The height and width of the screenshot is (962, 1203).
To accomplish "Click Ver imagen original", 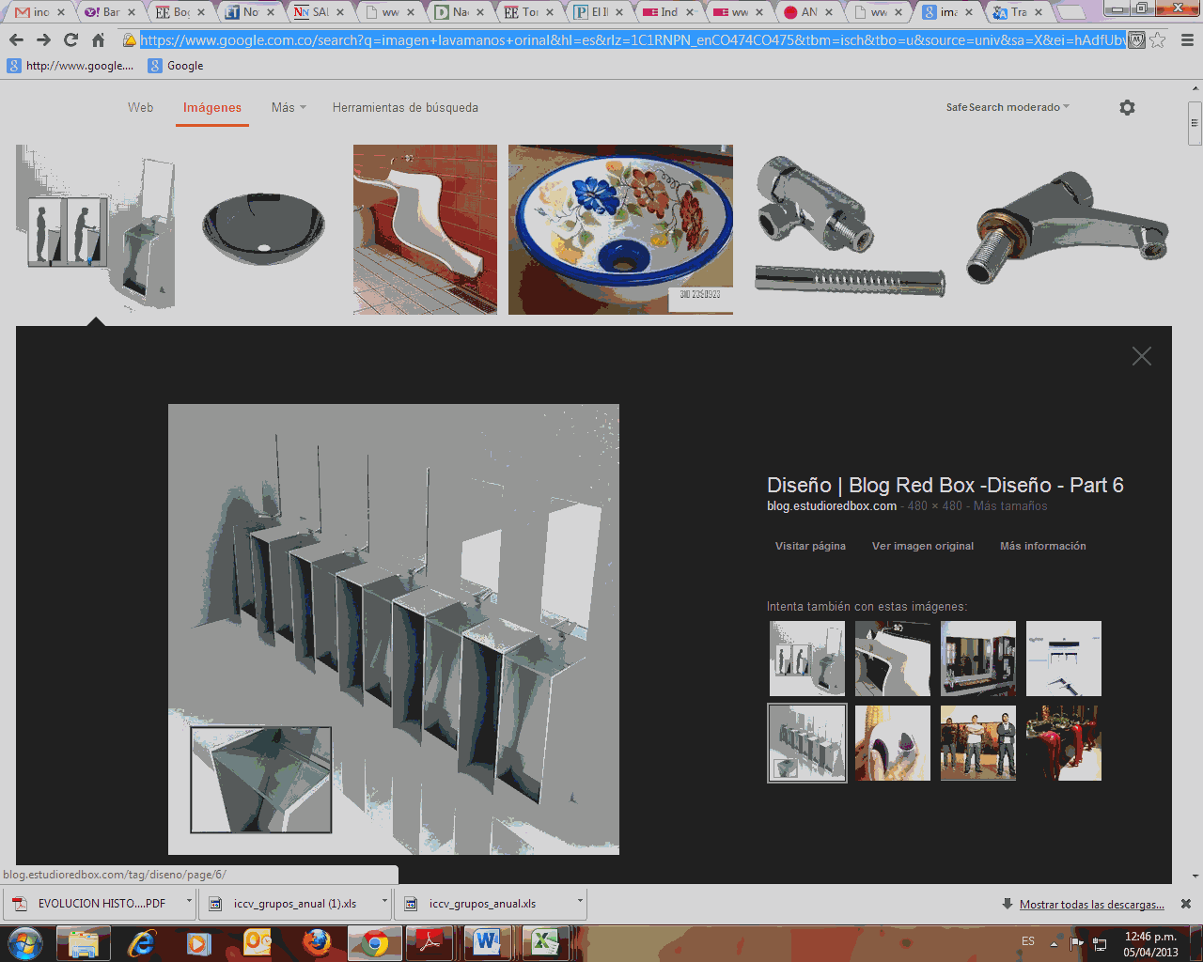I will 922,546.
